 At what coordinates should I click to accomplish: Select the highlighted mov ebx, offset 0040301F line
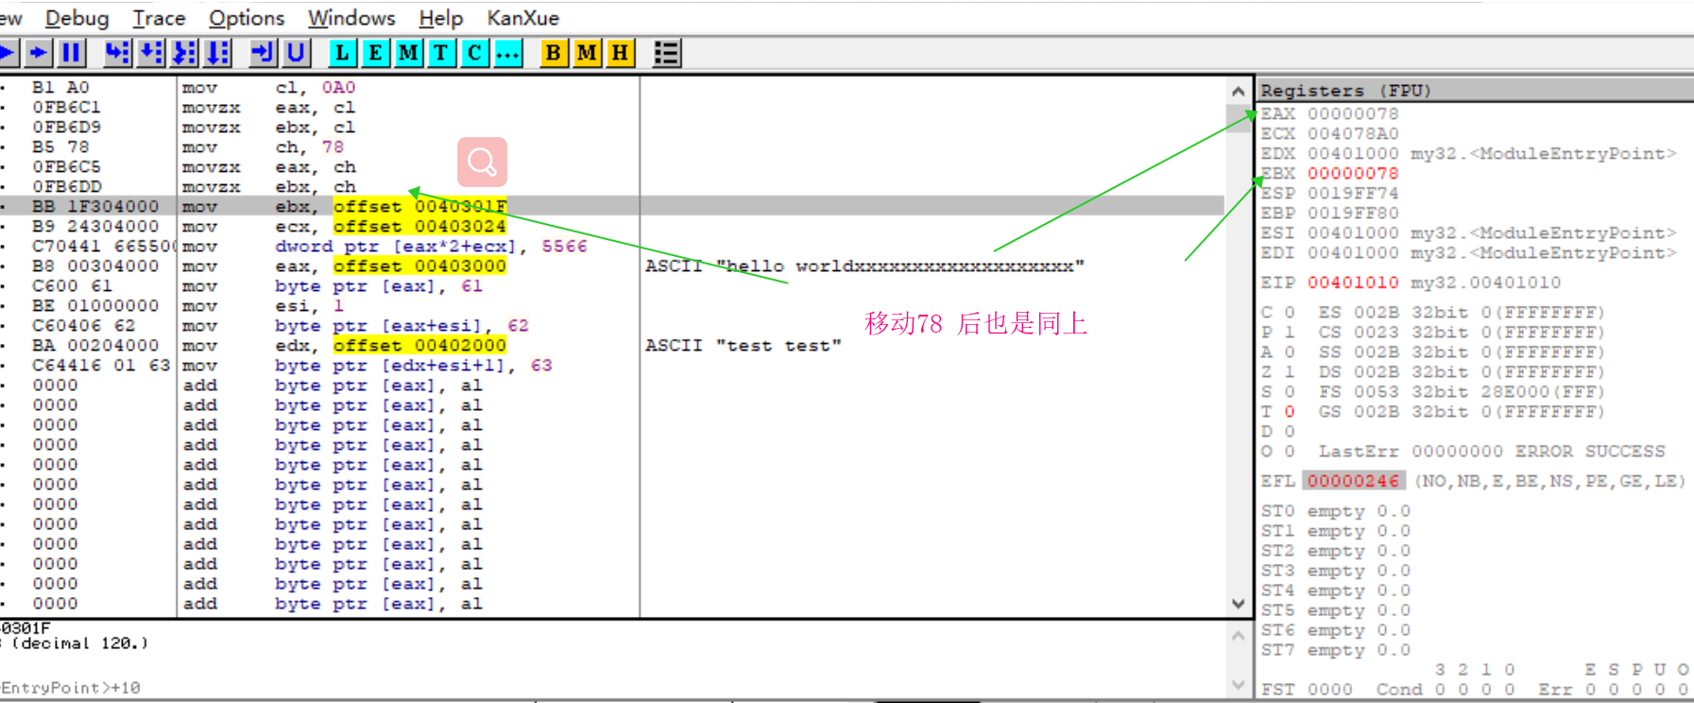click(x=612, y=206)
